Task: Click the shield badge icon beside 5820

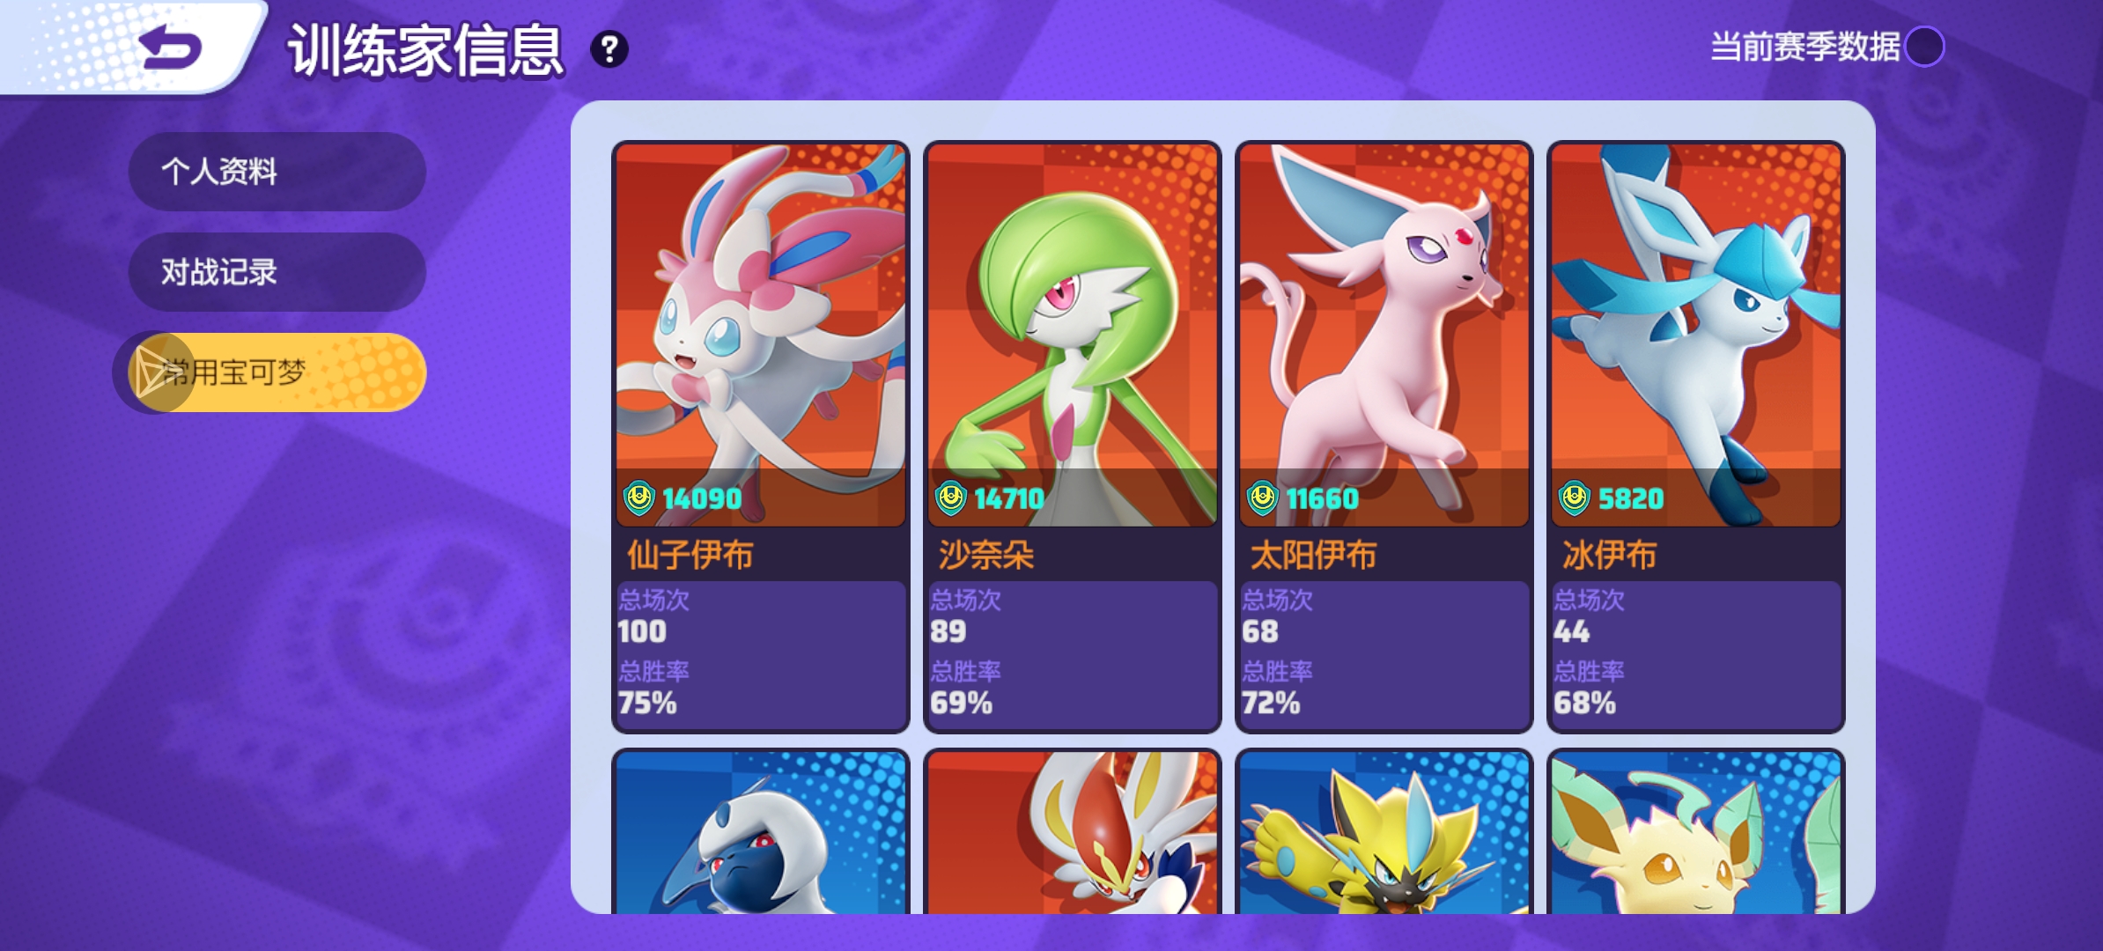Action: [1574, 498]
